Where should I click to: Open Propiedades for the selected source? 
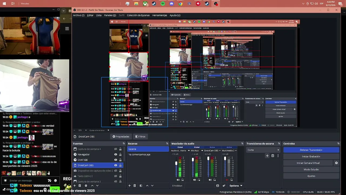point(121,136)
